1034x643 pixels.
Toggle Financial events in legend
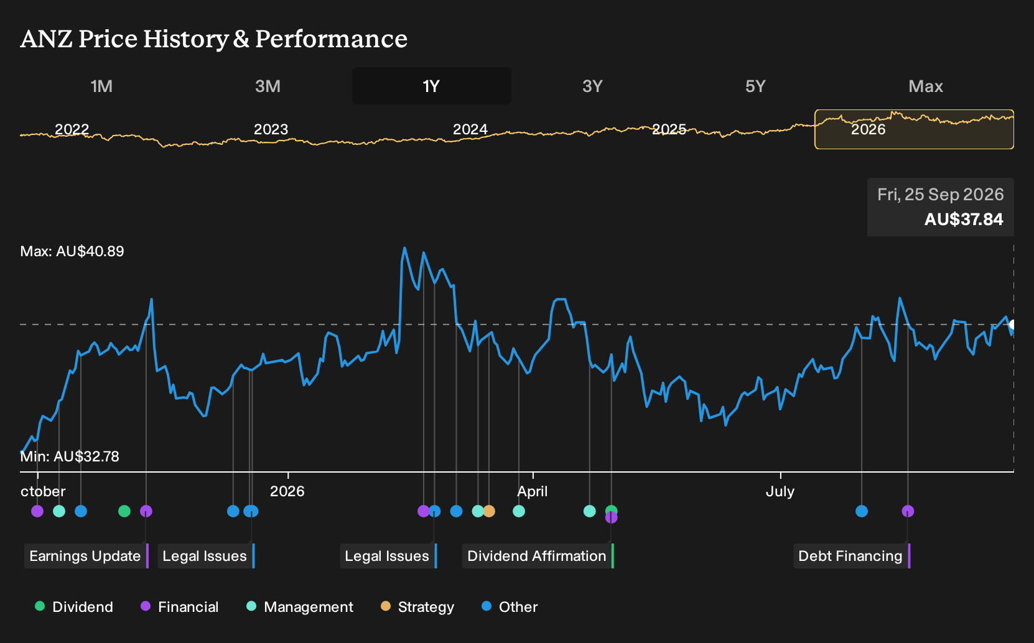[180, 606]
